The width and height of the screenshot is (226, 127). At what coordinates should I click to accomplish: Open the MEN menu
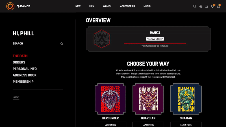(92, 6)
